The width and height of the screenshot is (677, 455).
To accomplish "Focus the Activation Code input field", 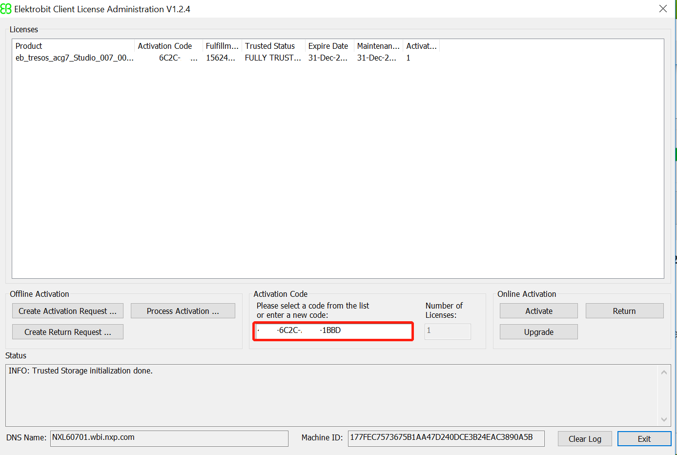I will coord(334,331).
